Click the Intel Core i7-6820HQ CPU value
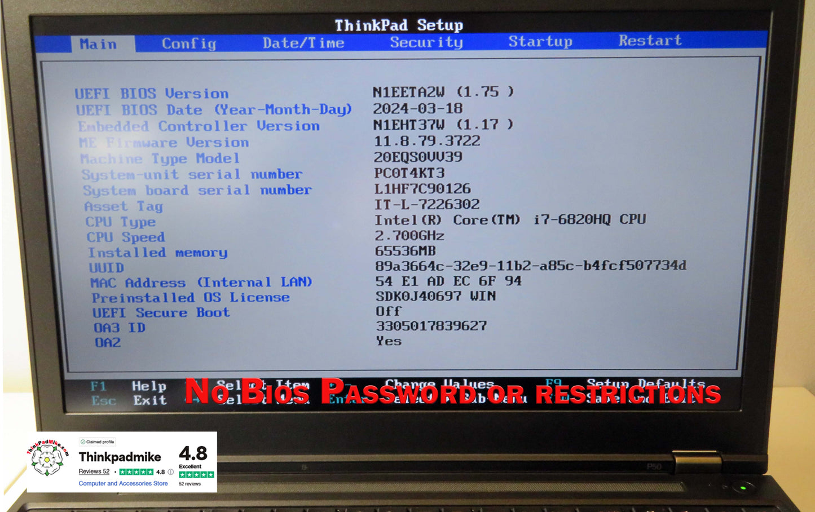Image resolution: width=815 pixels, height=512 pixels. [x=510, y=219]
